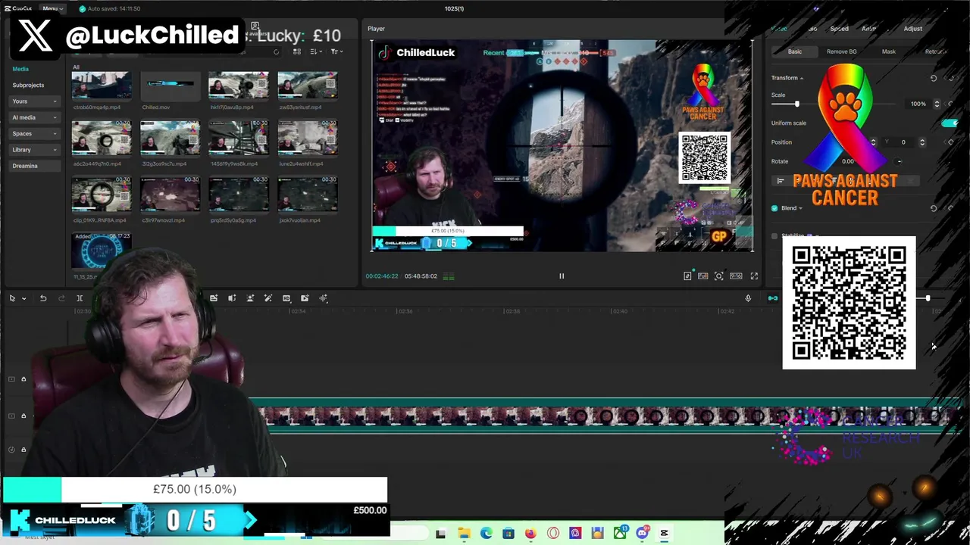
Task: Open Firefox from the taskbar
Action: click(x=530, y=534)
